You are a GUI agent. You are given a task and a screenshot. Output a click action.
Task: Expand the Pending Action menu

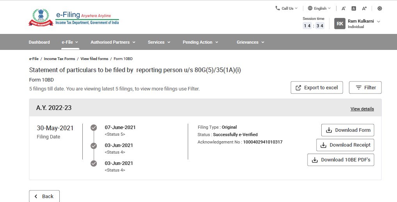click(200, 42)
